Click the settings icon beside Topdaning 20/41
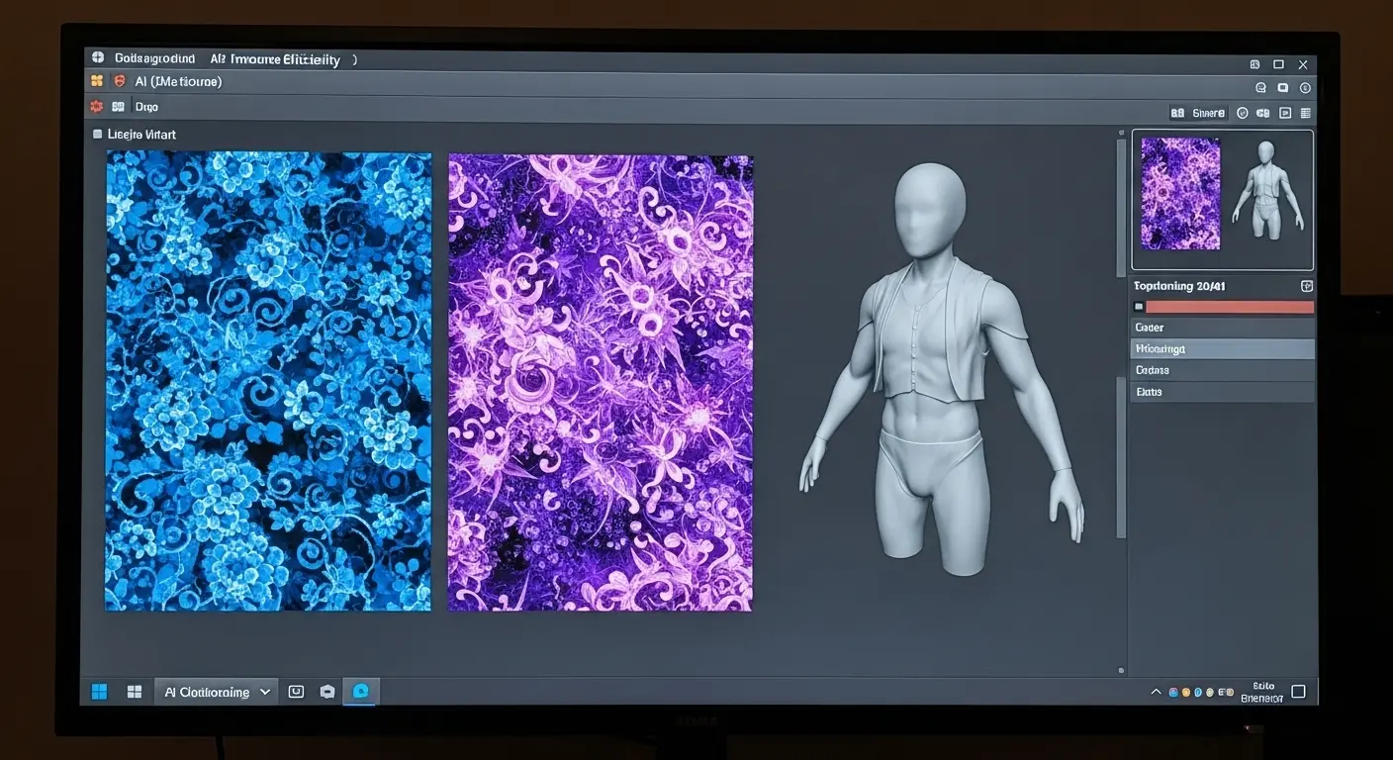1393x760 pixels. coord(1306,285)
